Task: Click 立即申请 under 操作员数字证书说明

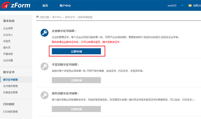Action: pyautogui.click(x=76, y=109)
